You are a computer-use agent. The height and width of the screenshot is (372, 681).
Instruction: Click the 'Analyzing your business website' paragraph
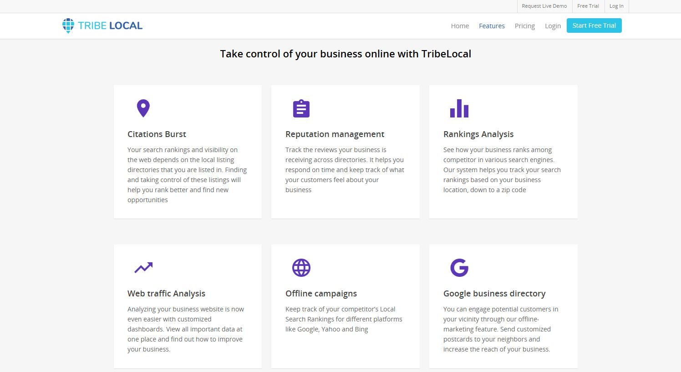186,329
